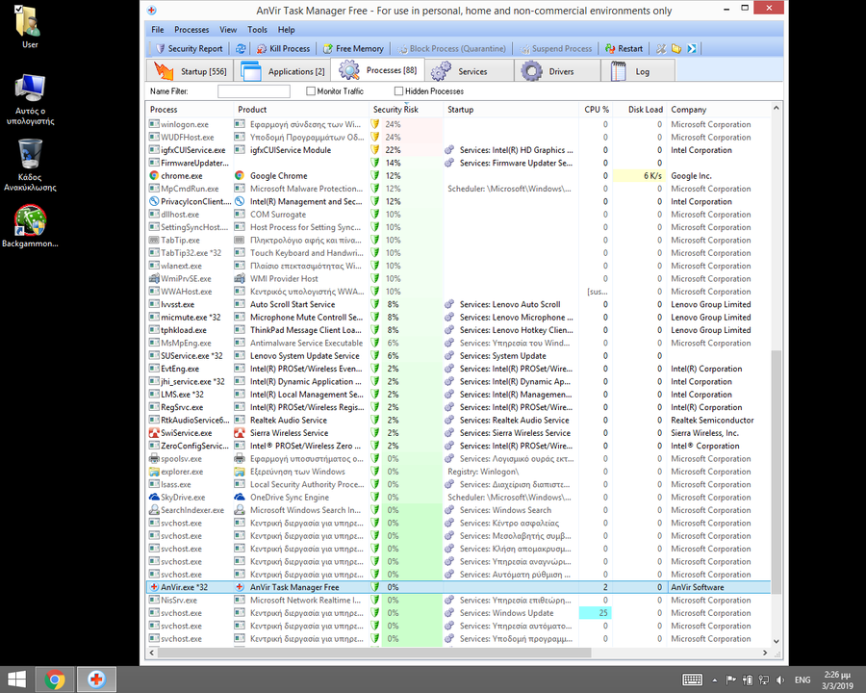Image resolution: width=866 pixels, height=693 pixels.
Task: Click the vertical scrollbar down arrow
Action: (x=776, y=641)
